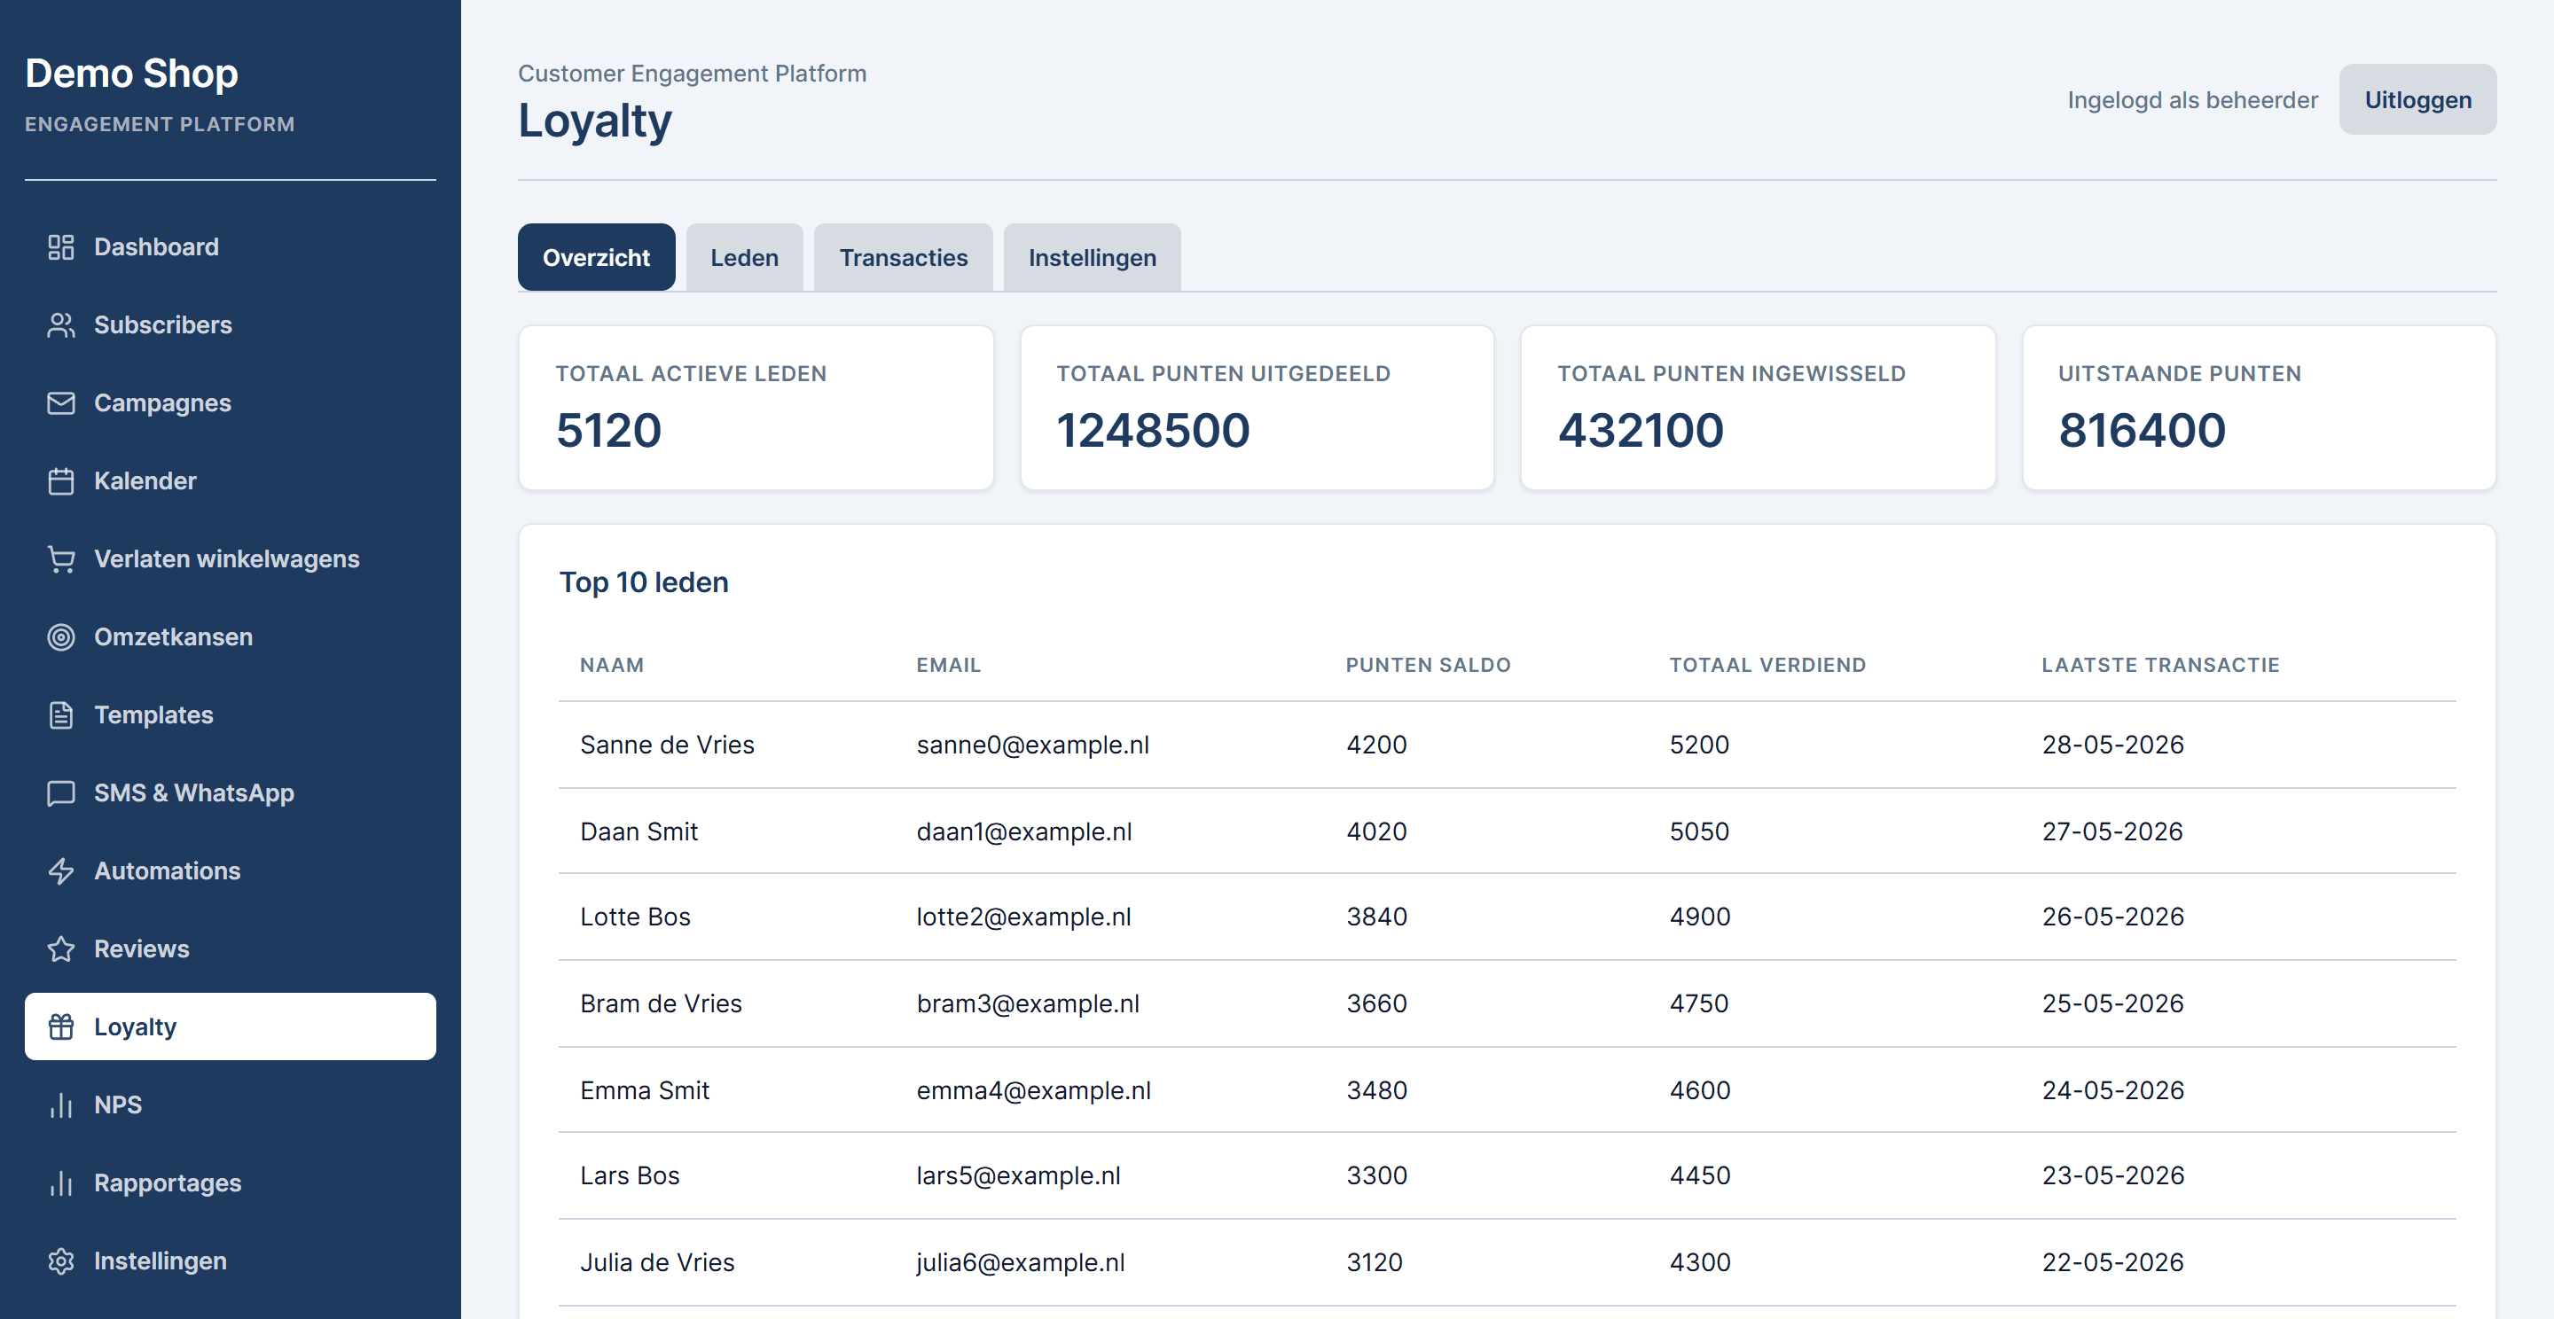Click the NAAM column header
The image size is (2554, 1319).
pyautogui.click(x=612, y=665)
